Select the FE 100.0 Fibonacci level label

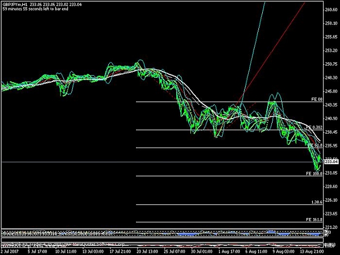[x=314, y=173]
